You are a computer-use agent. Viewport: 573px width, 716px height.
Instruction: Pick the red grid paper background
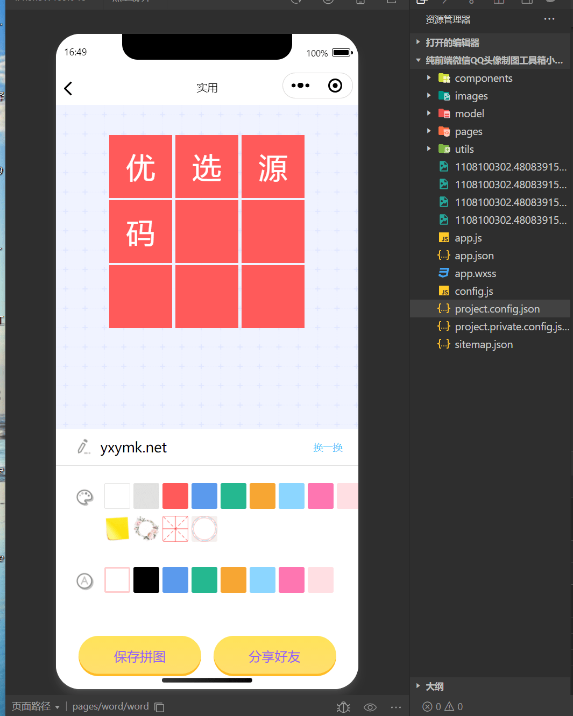click(x=175, y=529)
